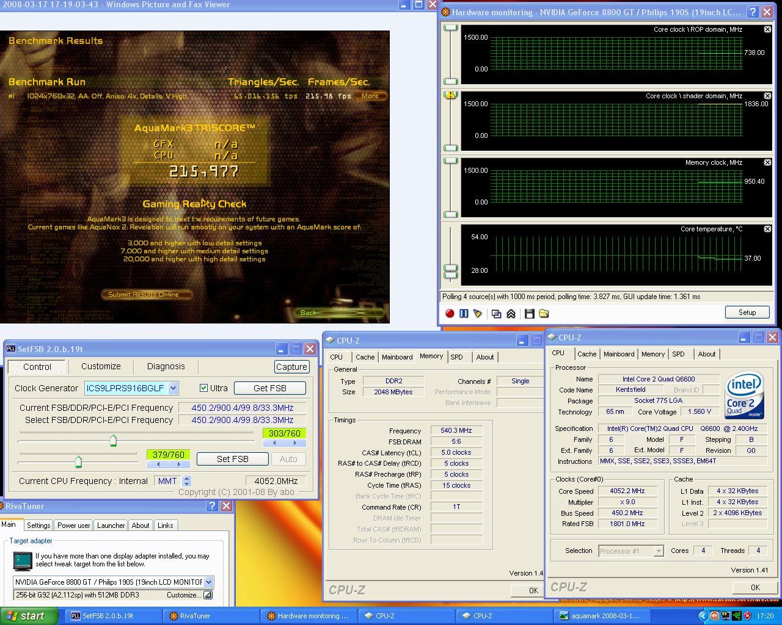Open the Settings tab in RivaTuner

click(38, 526)
